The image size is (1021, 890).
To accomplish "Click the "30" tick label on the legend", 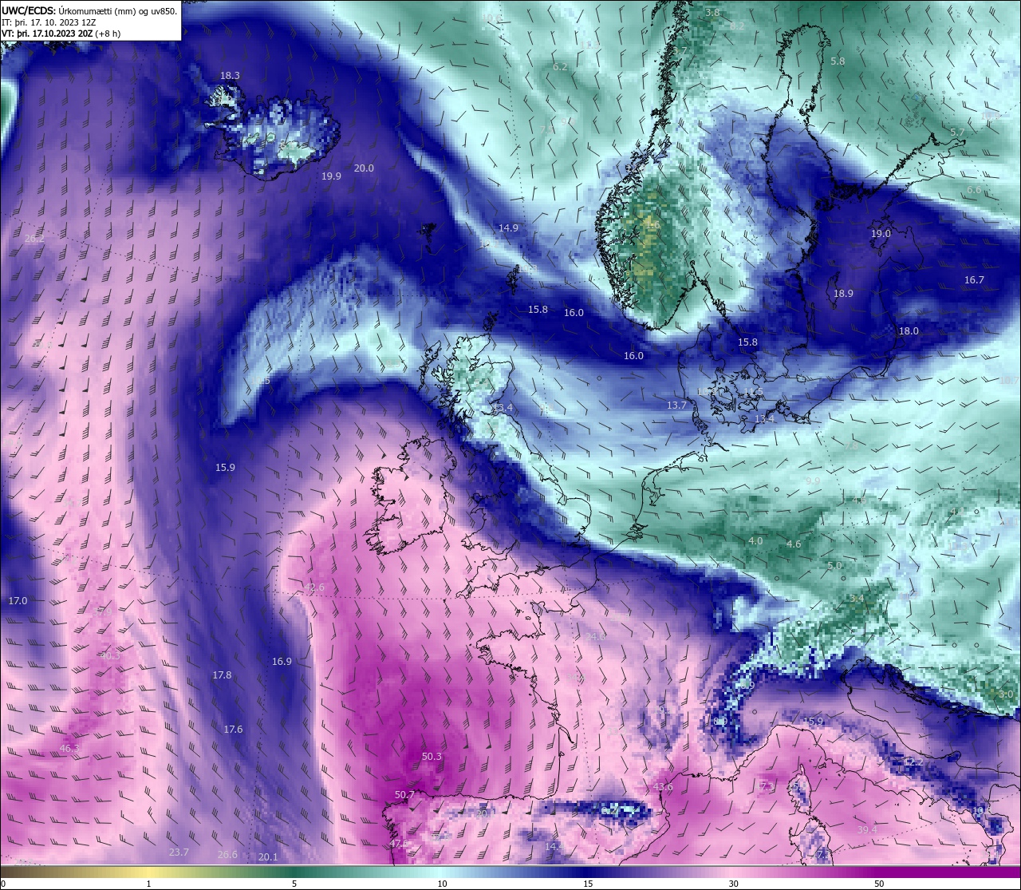I will pos(733,884).
